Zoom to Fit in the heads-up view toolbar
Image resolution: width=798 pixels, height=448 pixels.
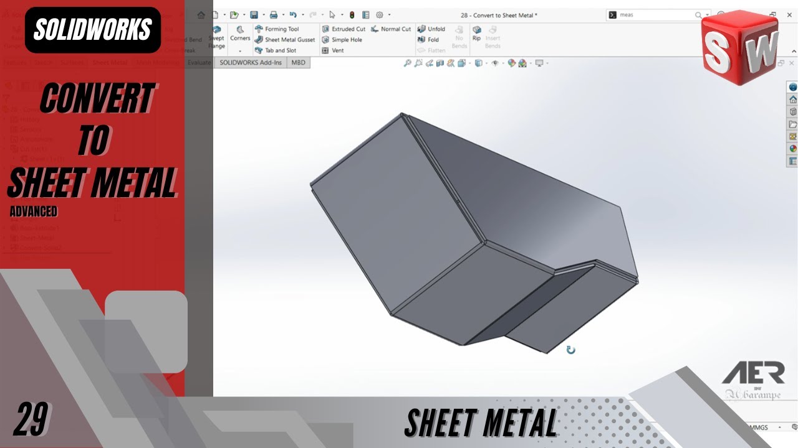click(x=408, y=63)
